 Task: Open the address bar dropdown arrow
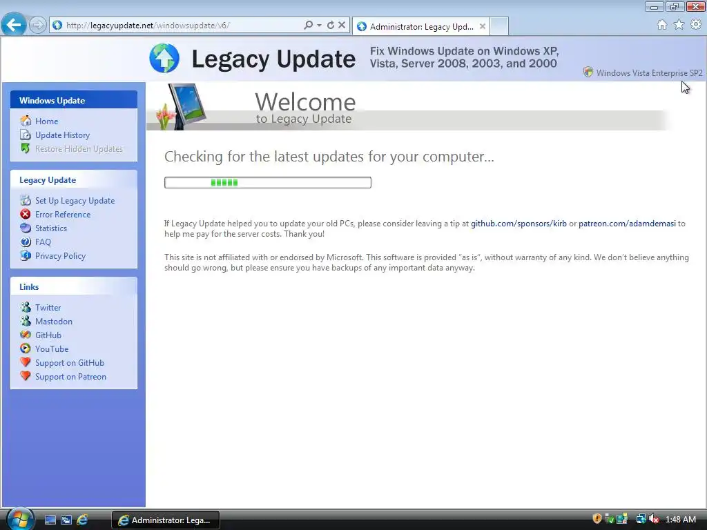click(319, 26)
